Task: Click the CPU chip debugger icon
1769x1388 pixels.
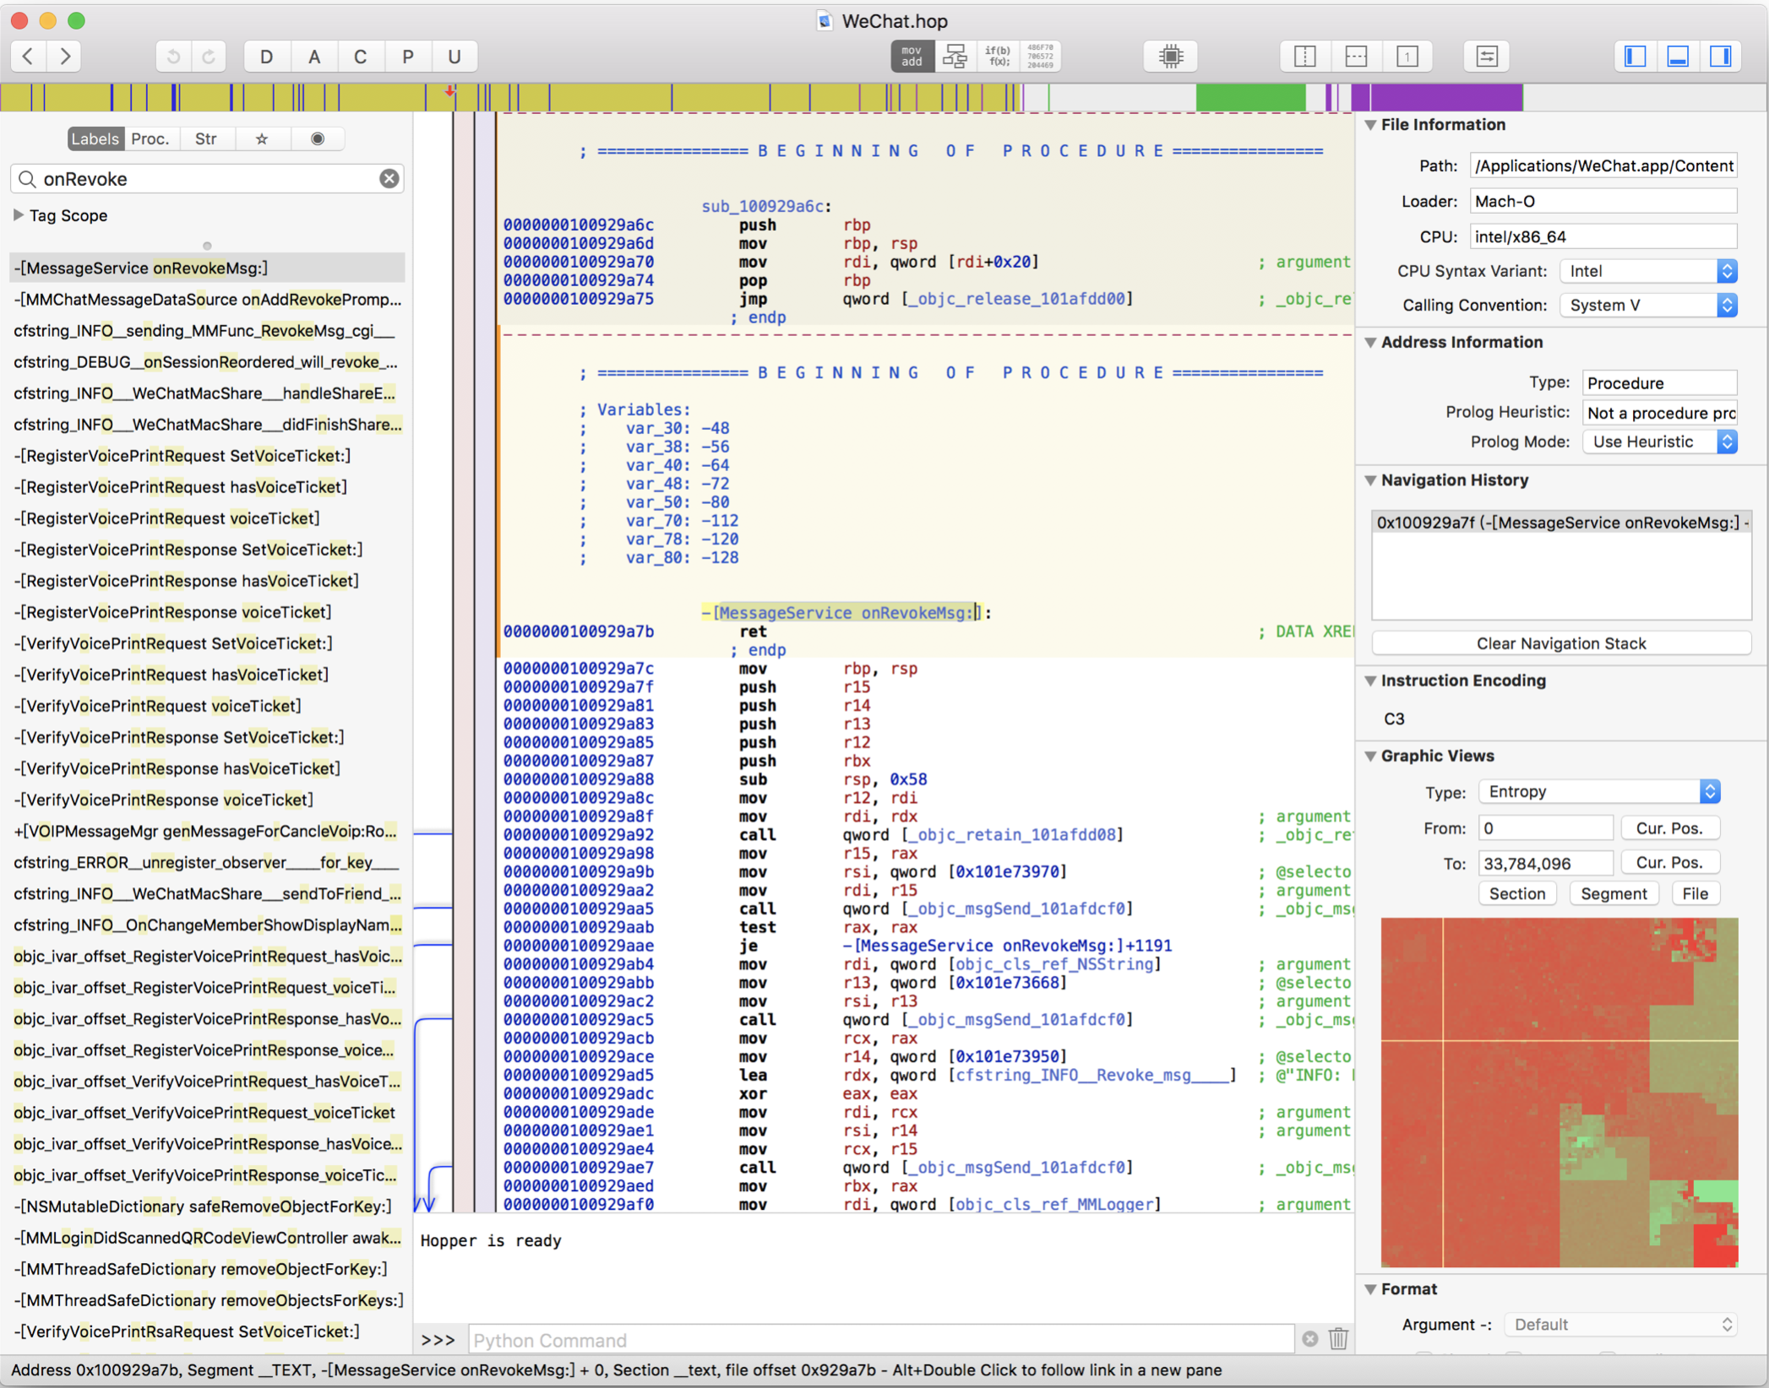Action: [1171, 57]
